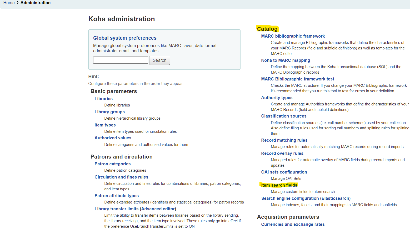Click the Koha administration heading
Screen dimensions: 410x229
pos(122,19)
